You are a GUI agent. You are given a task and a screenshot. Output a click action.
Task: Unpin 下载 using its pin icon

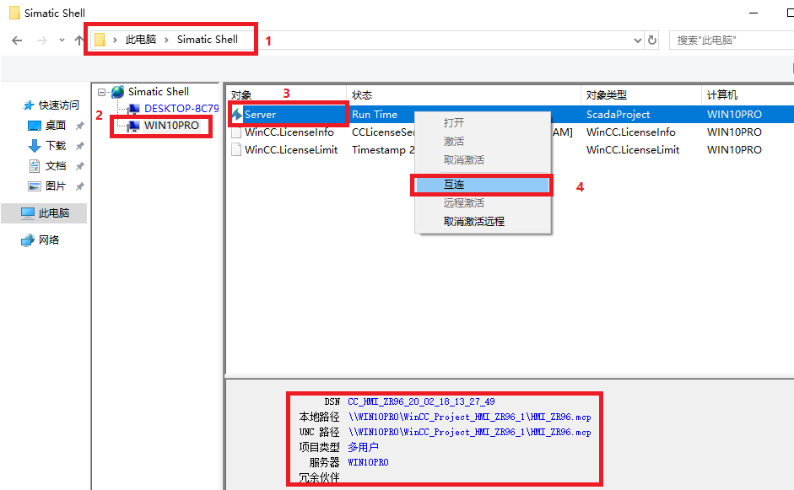click(79, 146)
